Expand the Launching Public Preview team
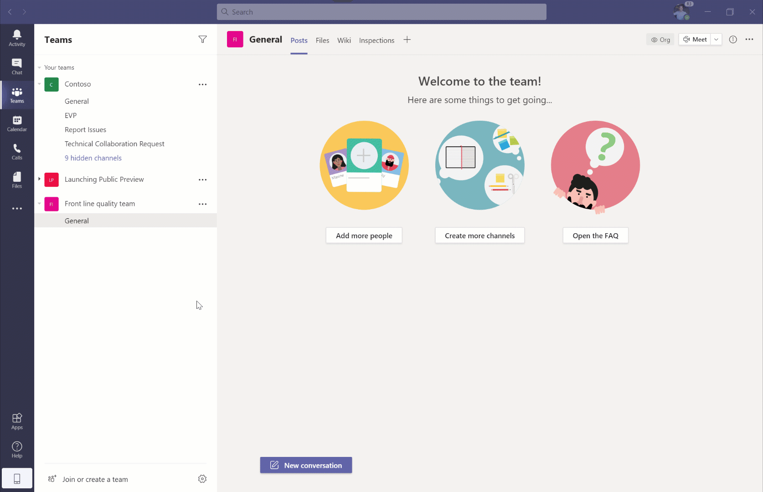 coord(39,179)
